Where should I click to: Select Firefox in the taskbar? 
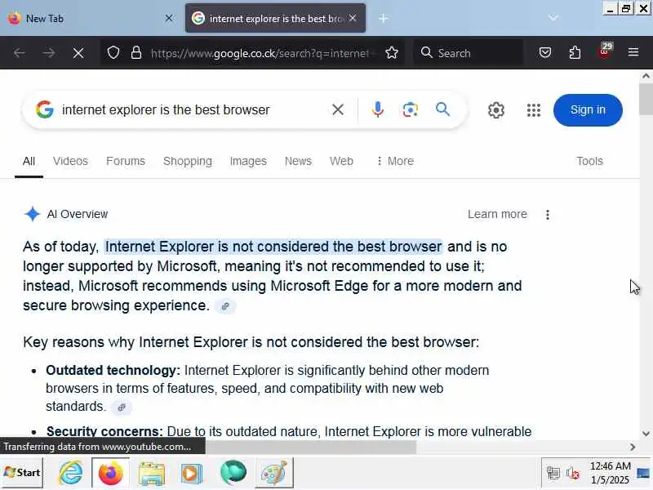[110, 473]
